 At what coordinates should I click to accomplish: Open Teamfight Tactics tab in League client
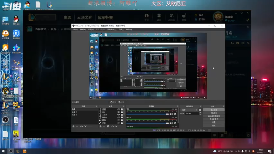pos(85,17)
